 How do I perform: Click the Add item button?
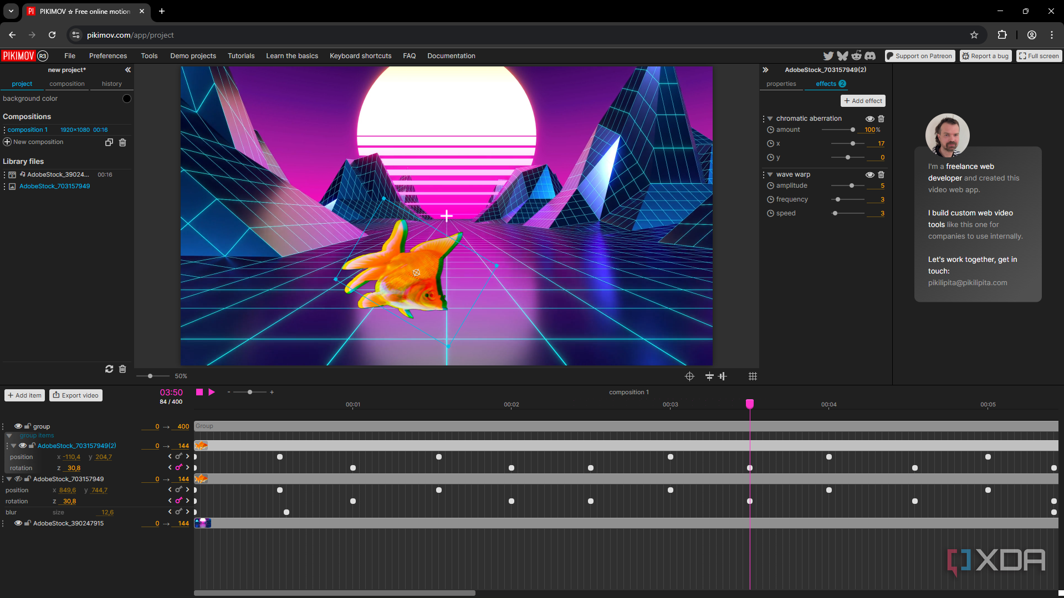(25, 395)
